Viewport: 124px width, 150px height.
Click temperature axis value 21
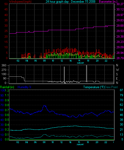pos(121,129)
